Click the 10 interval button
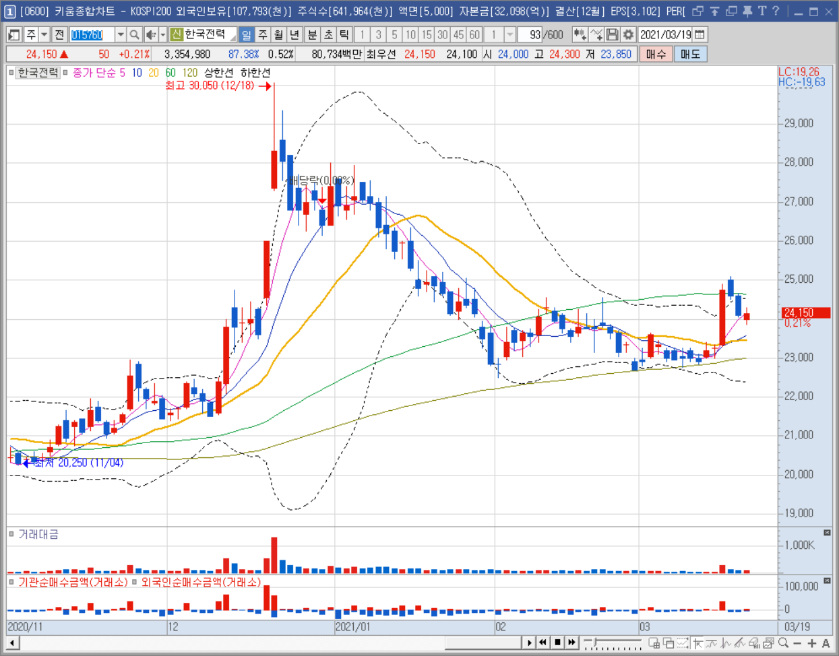The image size is (839, 656). tap(410, 34)
